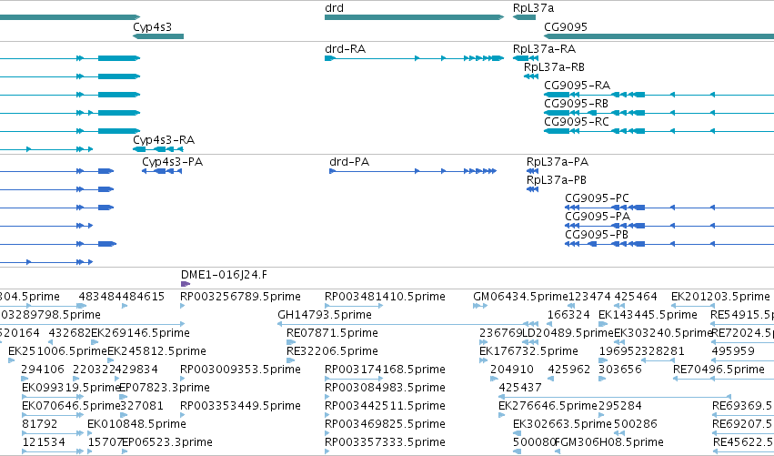774x456 pixels.
Task: Click the EK143445.5prime EST label
Action: [x=648, y=315]
